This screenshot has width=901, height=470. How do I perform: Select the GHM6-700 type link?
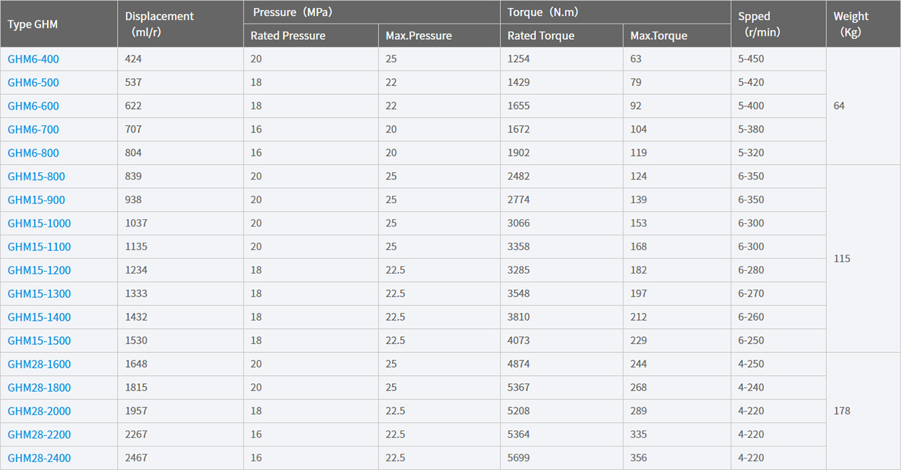tap(34, 129)
